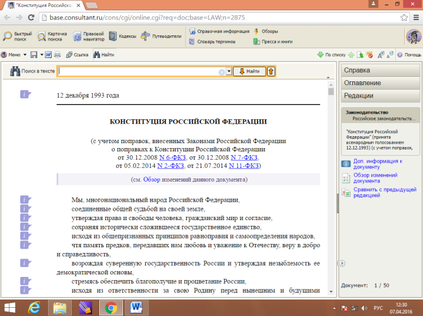The image size is (423, 316).
Task: Click scrollbar down arrow in document pane
Action: (x=331, y=292)
